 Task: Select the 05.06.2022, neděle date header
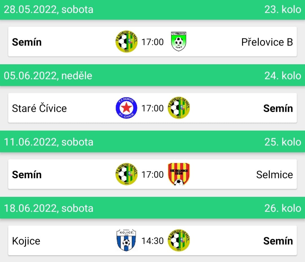tap(48, 76)
